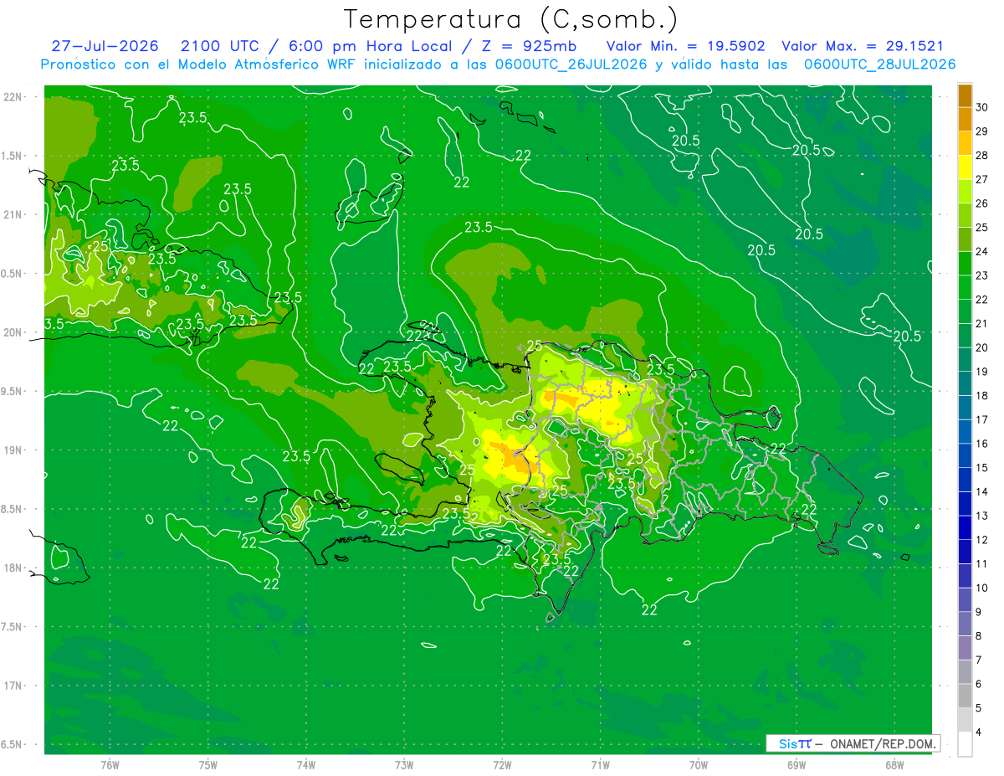Click color bar legend value '24'
This screenshot has height=776, width=1004.
(x=982, y=251)
